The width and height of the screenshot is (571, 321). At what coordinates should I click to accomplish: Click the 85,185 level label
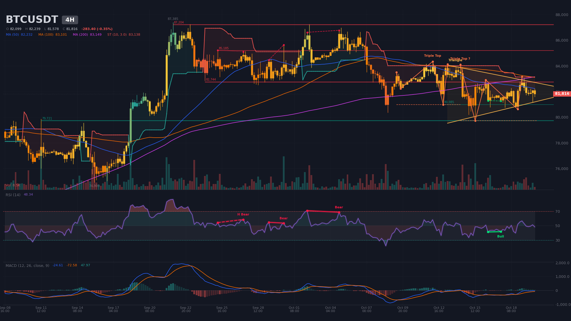tap(224, 48)
